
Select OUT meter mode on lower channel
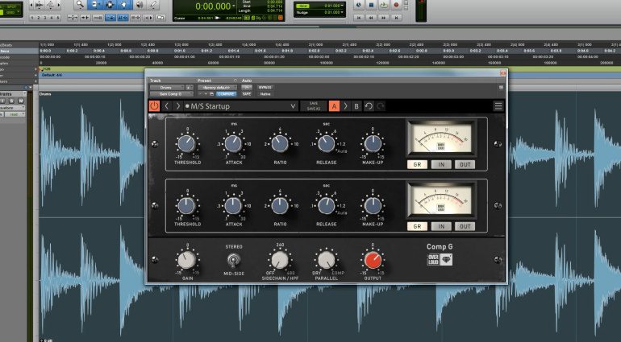[x=465, y=226]
